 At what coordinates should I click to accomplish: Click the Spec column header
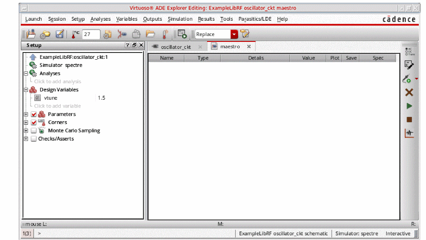378,58
